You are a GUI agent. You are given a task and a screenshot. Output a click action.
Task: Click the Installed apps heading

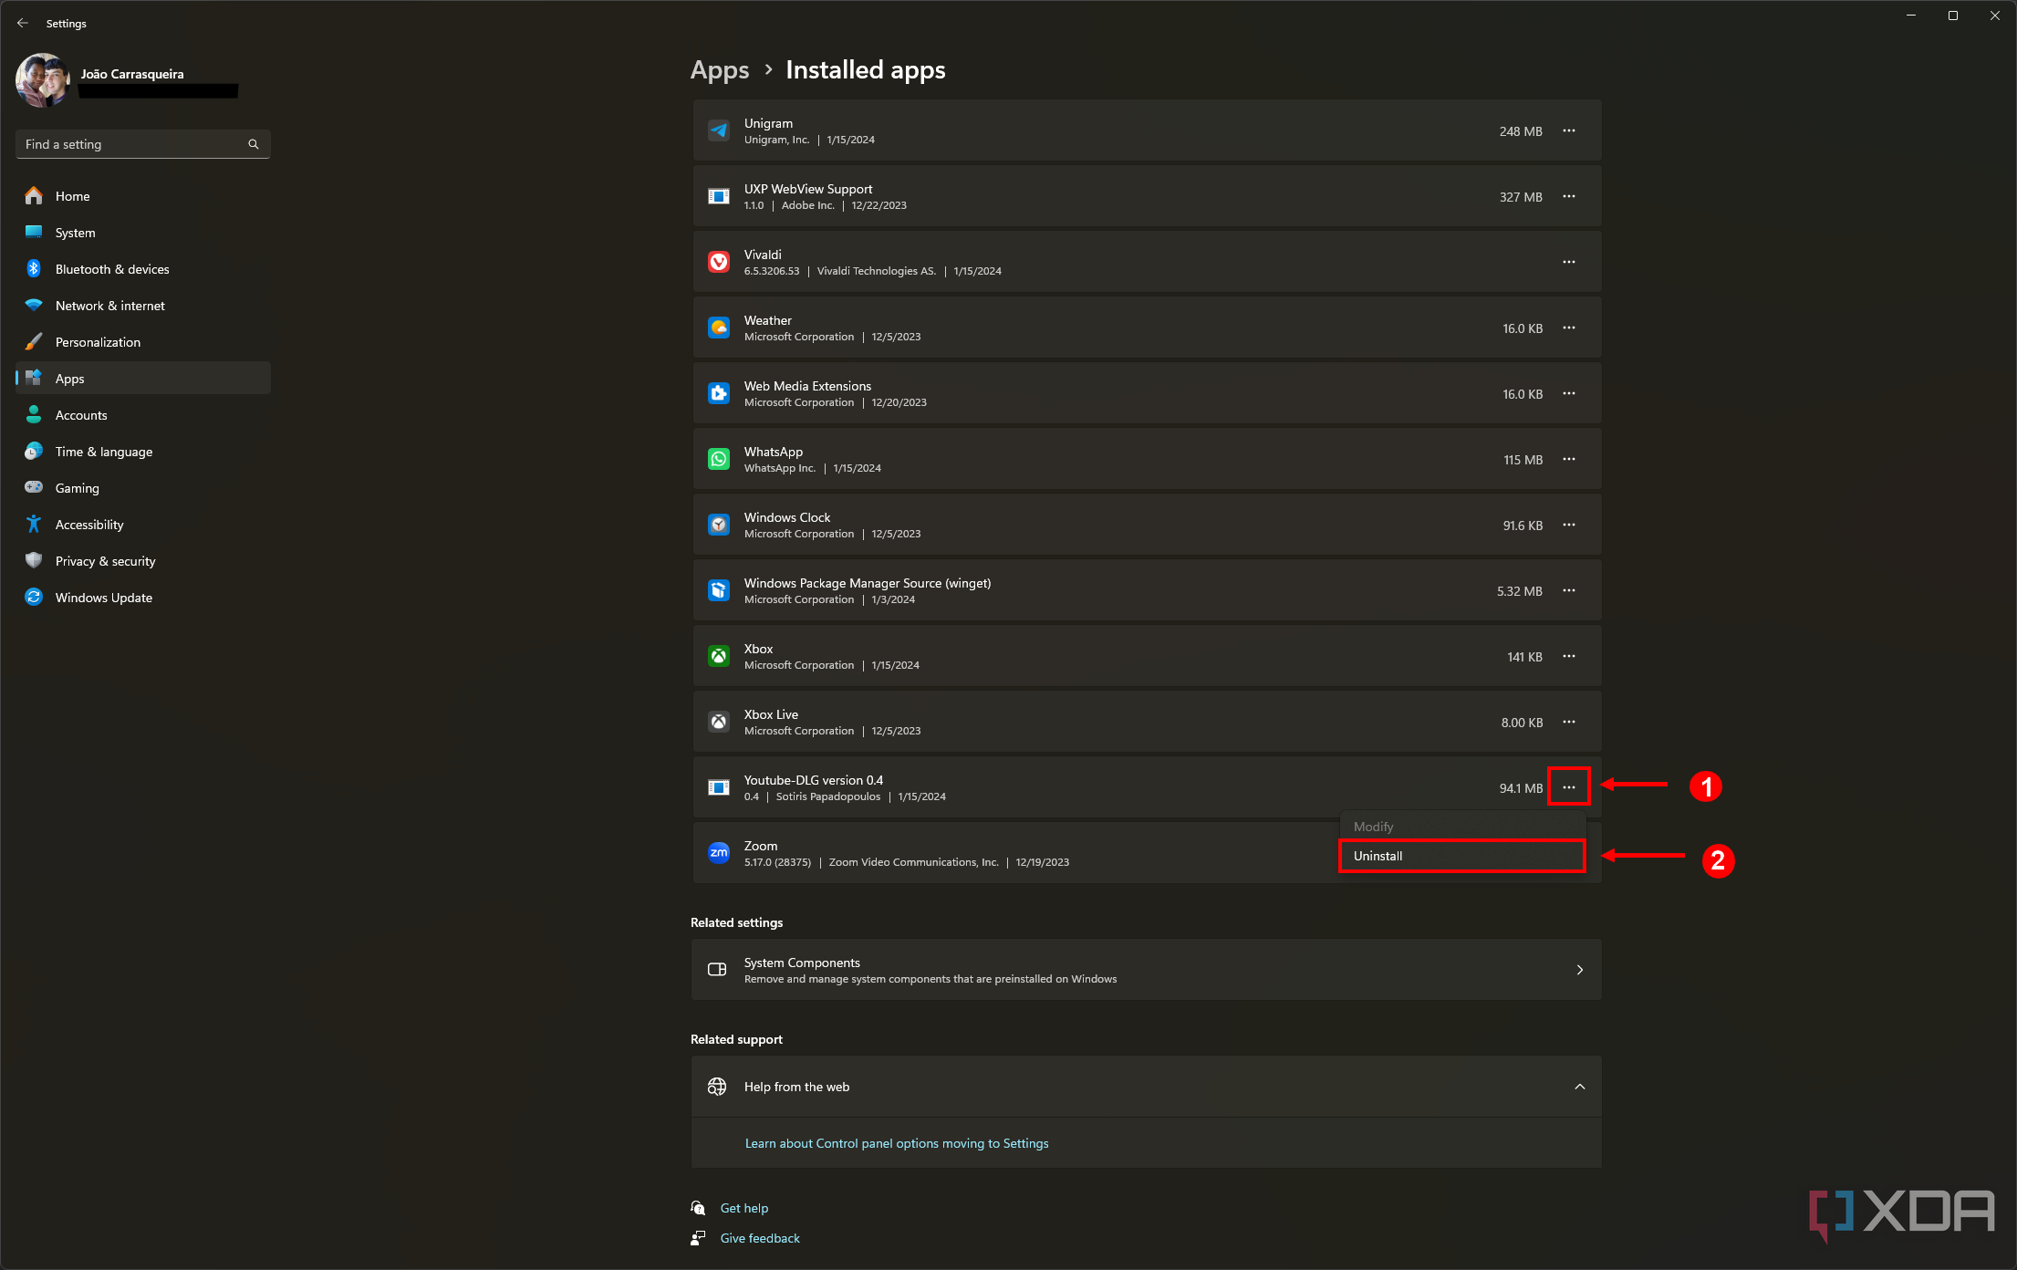tap(866, 70)
